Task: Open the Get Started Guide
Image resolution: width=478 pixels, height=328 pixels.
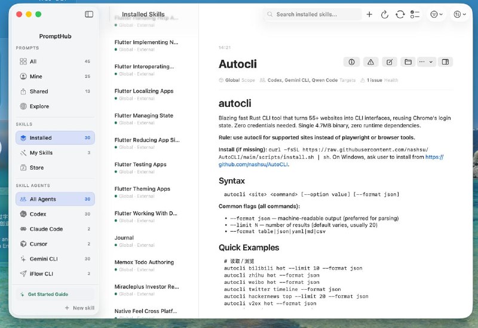Action: 55,294
